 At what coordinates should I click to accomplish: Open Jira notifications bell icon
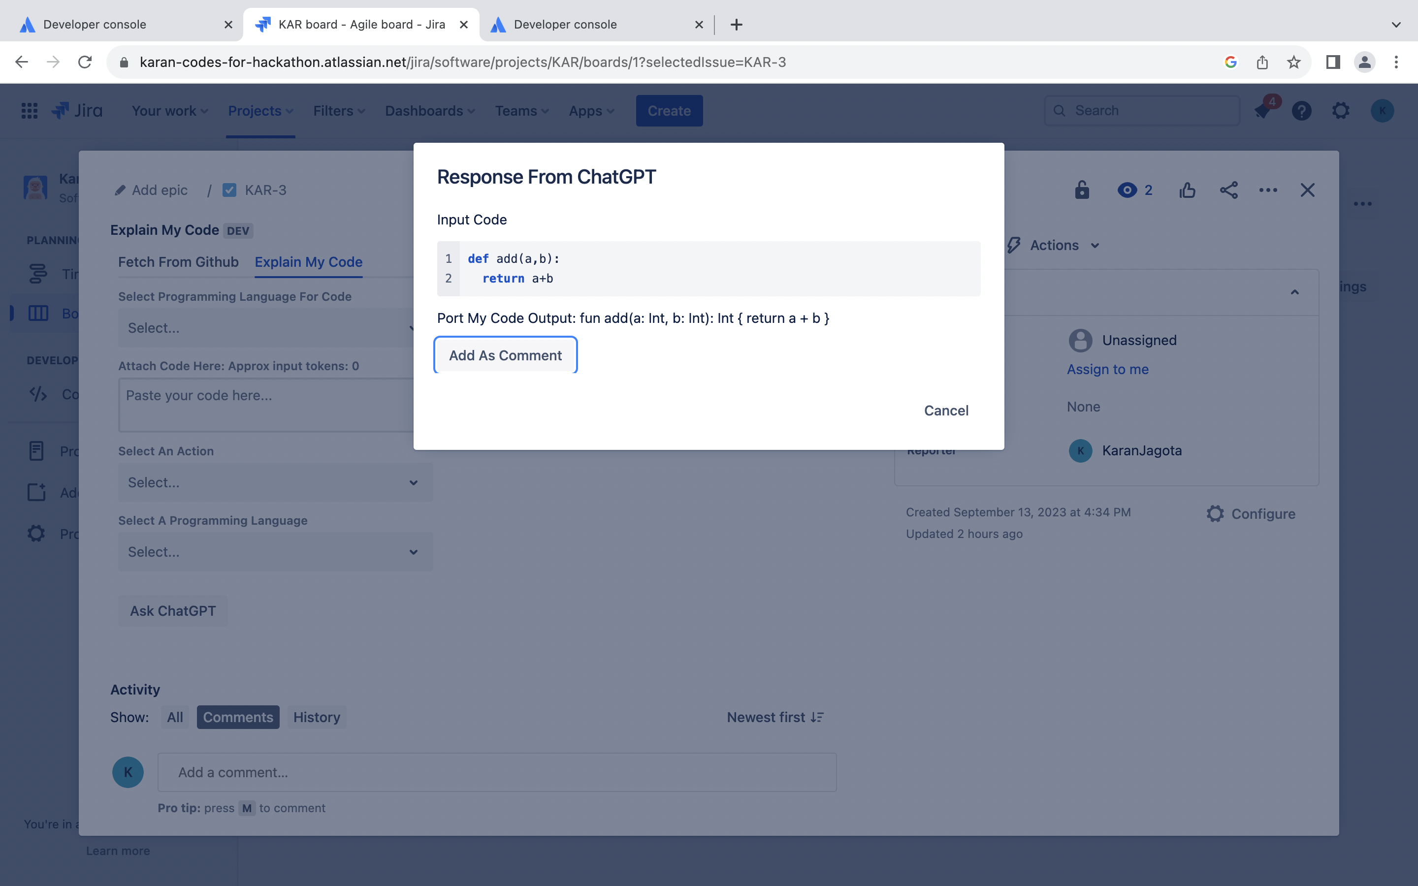(1262, 111)
